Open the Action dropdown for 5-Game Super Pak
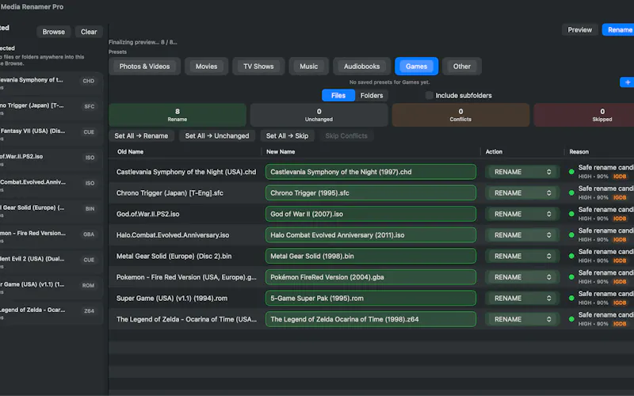 coord(521,298)
